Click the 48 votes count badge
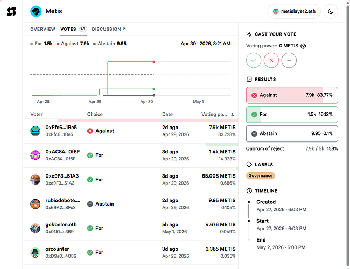Viewport: 350px width, 269px height. tap(83, 29)
